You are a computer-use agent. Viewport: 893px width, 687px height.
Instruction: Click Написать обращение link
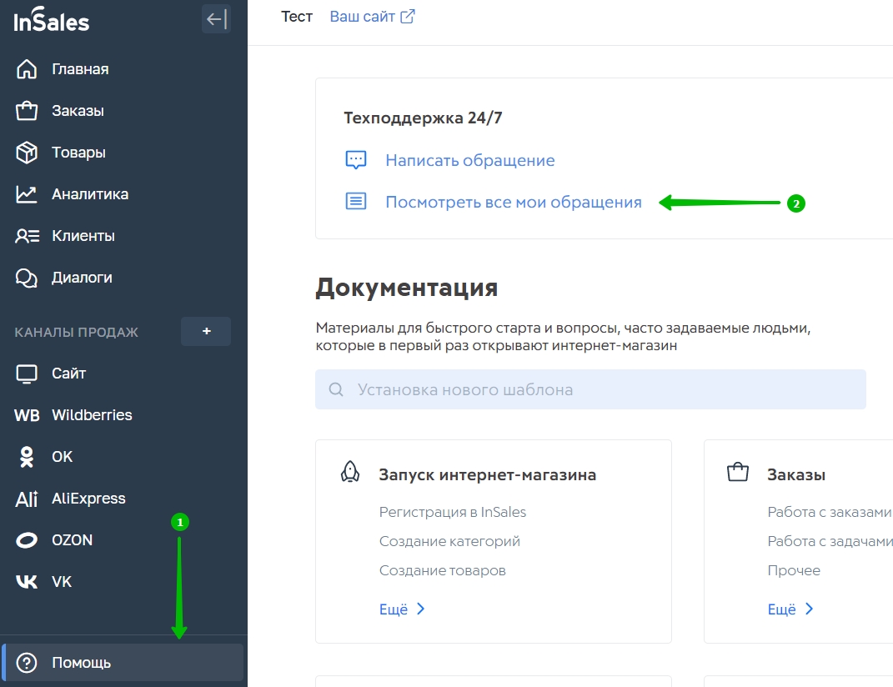point(470,160)
